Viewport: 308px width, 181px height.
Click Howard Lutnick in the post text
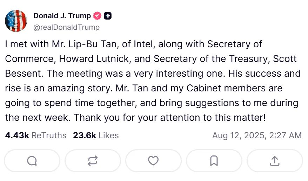[x=94, y=59]
